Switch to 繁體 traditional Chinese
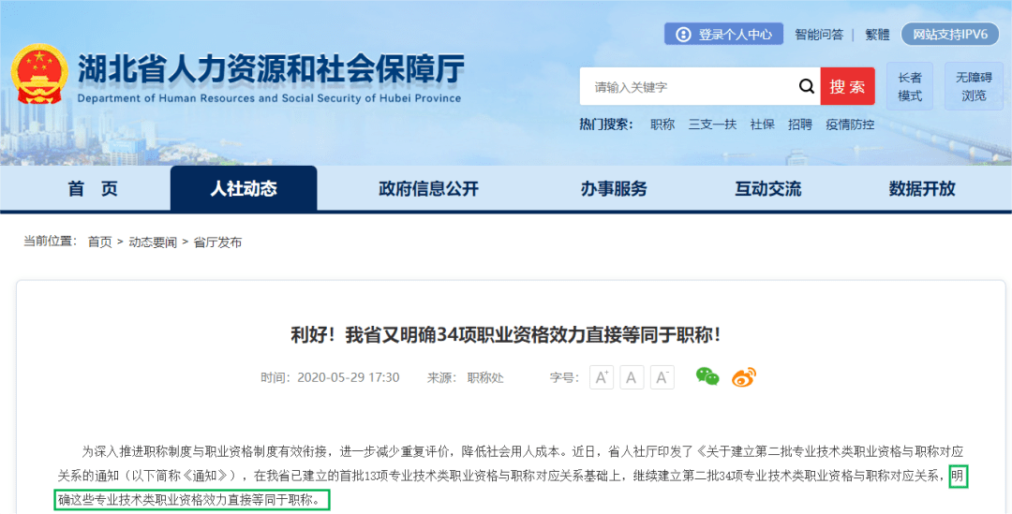1012x514 pixels. [877, 35]
